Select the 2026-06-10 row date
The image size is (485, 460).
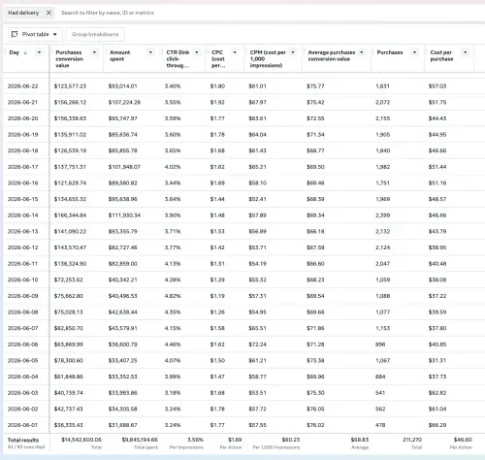pos(22,279)
